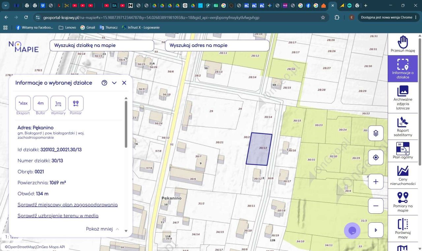This screenshot has width=422, height=251.
Task: Open the Chrome extensions puzzle icon
Action: click(337, 18)
